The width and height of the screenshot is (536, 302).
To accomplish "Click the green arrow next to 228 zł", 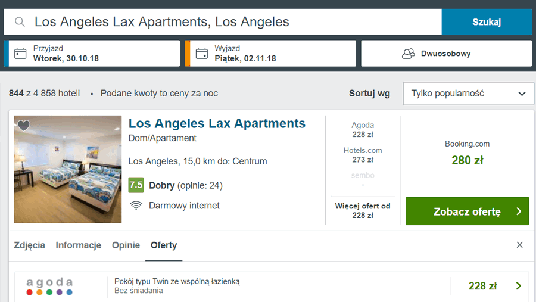I will pos(519,286).
